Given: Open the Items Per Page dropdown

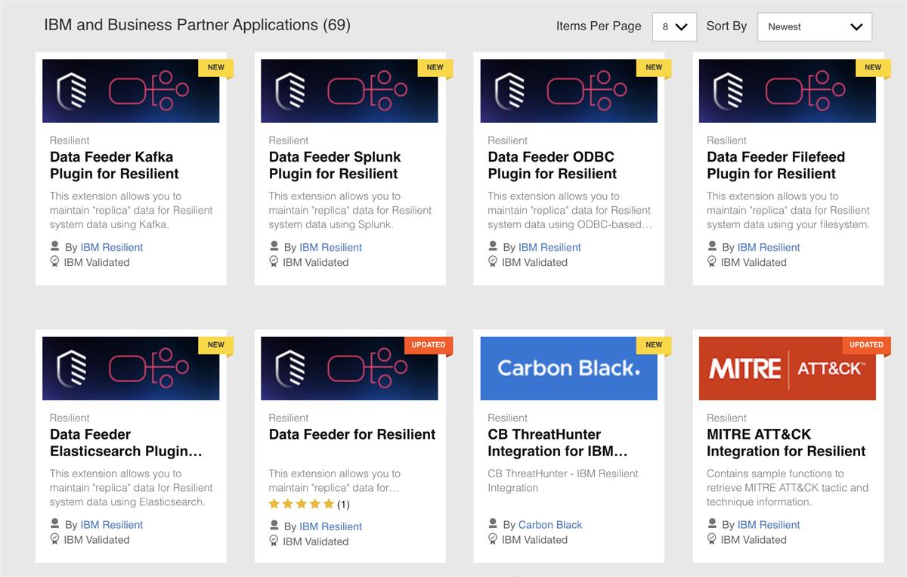Looking at the screenshot, I should pos(674,26).
